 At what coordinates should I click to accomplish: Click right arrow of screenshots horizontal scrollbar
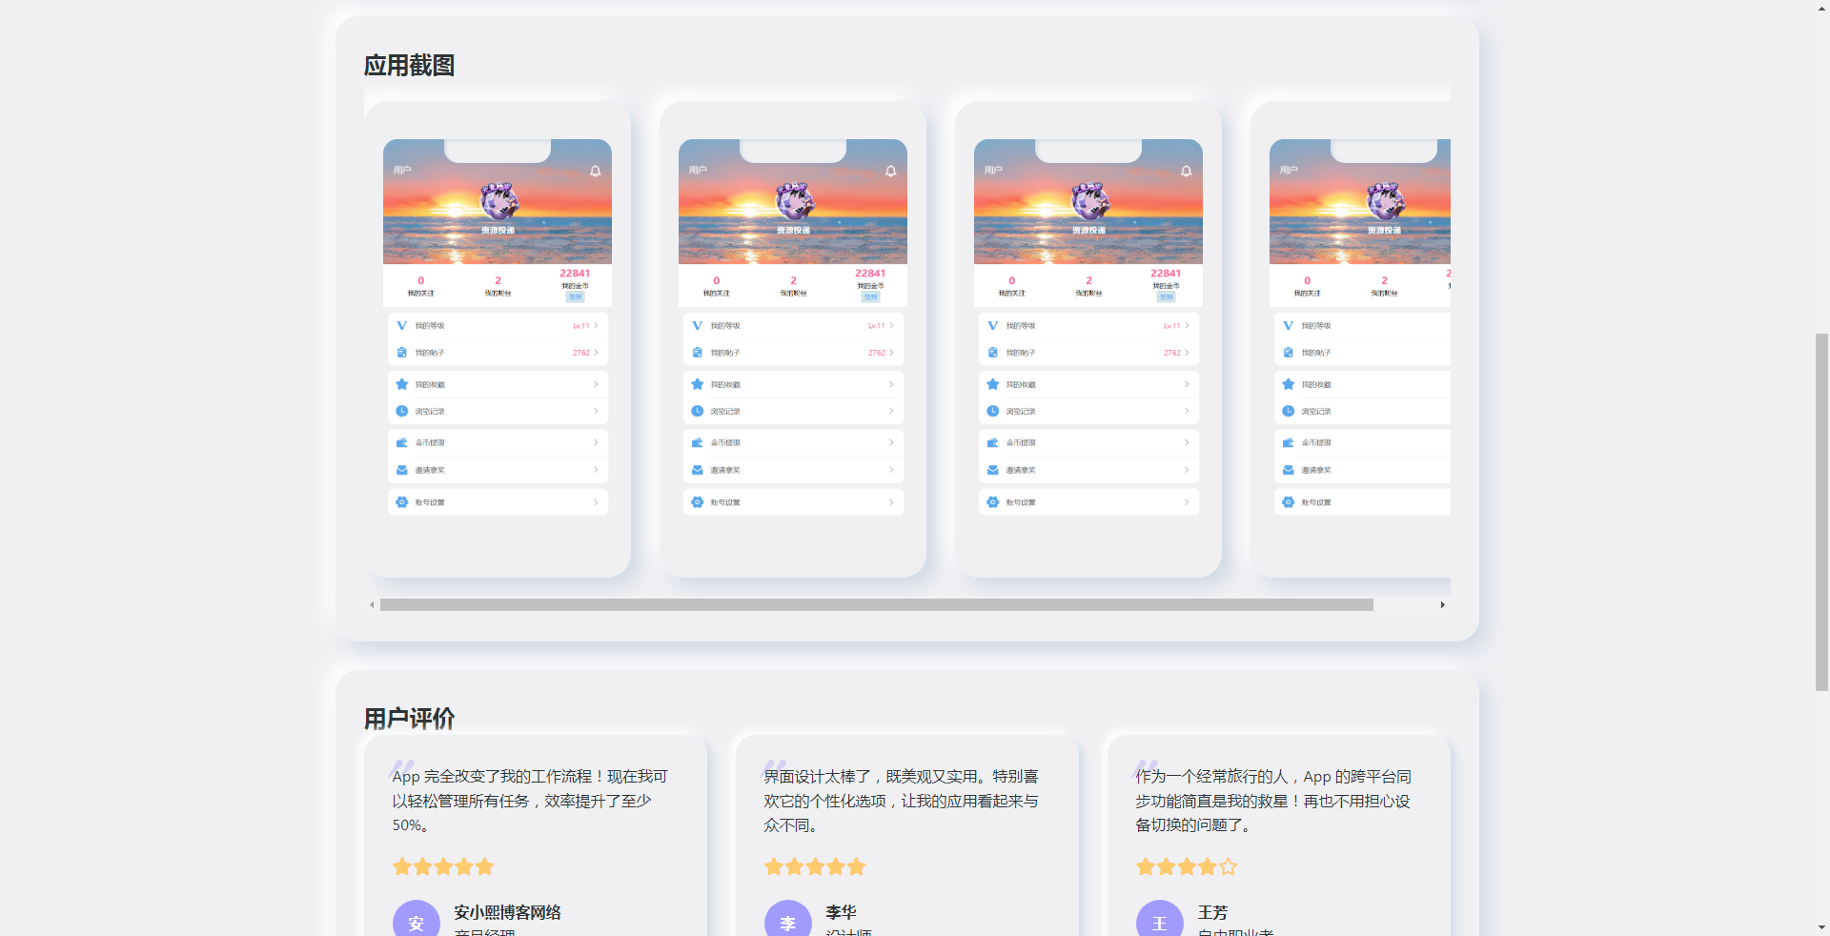click(1442, 605)
